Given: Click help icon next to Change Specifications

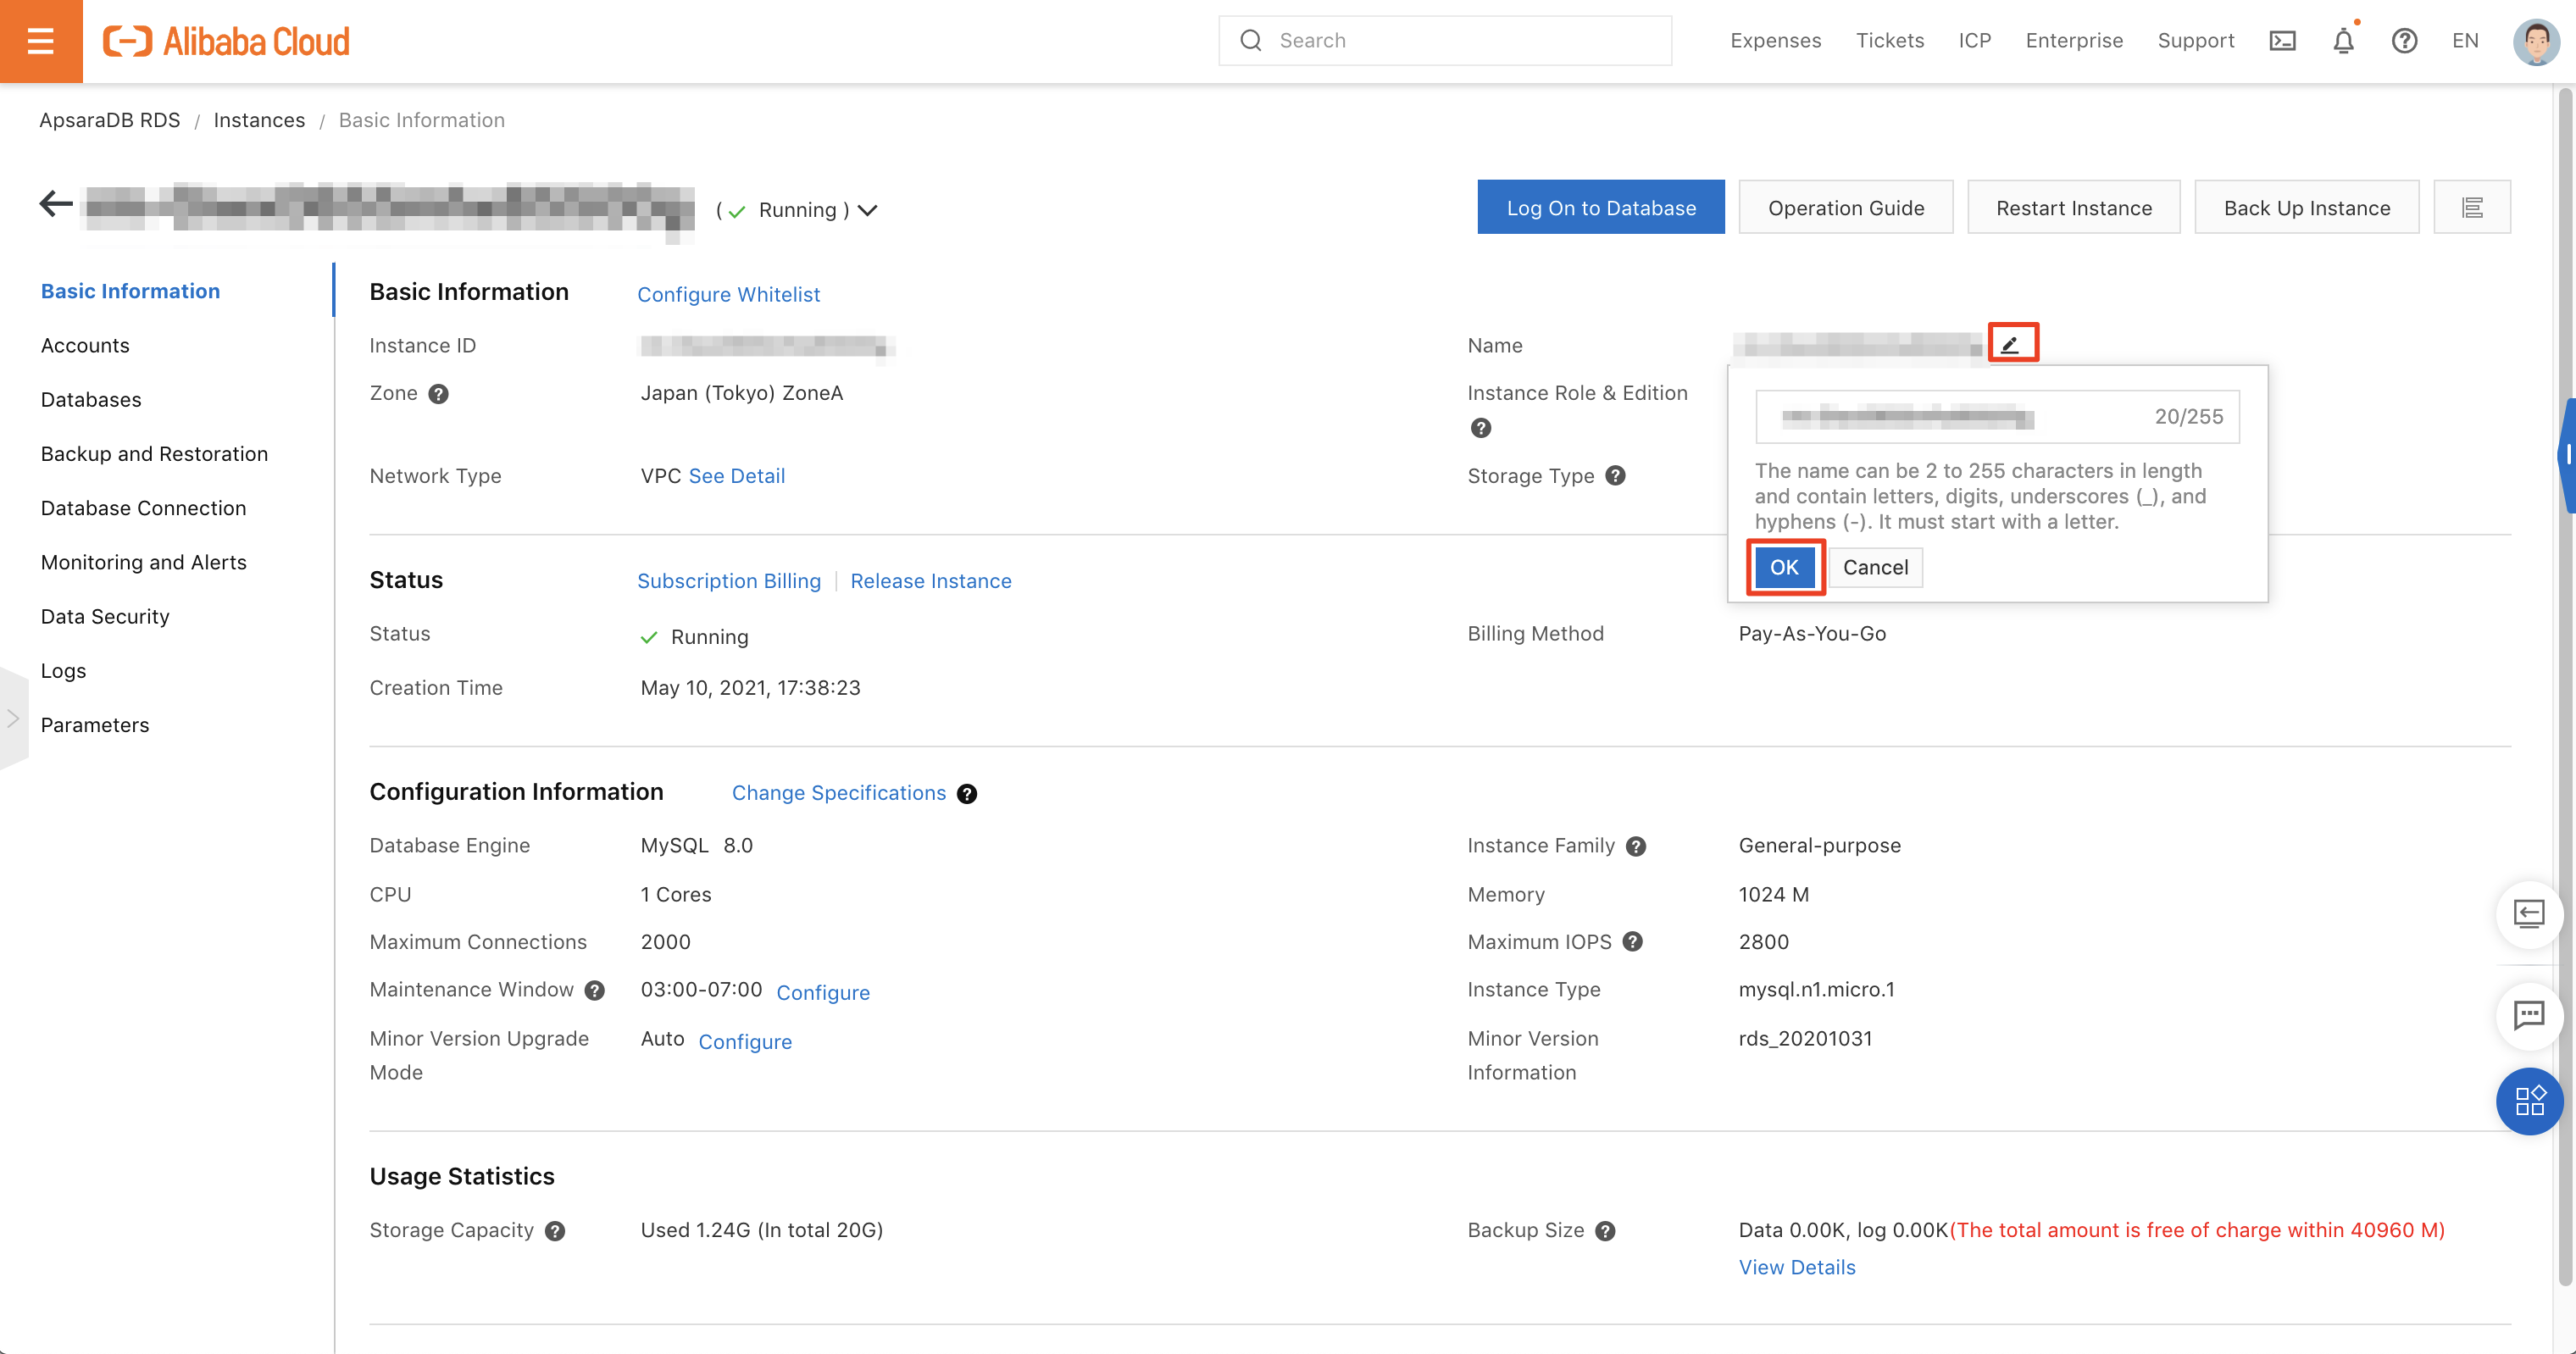Looking at the screenshot, I should tap(967, 794).
